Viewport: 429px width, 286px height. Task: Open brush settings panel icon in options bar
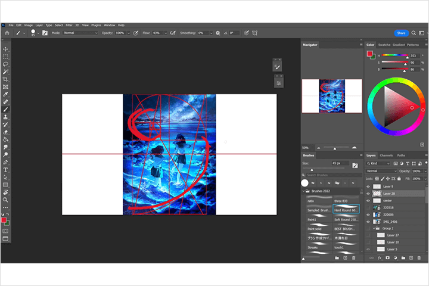[x=45, y=33]
